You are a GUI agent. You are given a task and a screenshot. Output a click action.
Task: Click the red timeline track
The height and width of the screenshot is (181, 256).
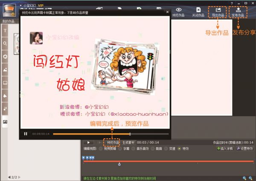169,161
